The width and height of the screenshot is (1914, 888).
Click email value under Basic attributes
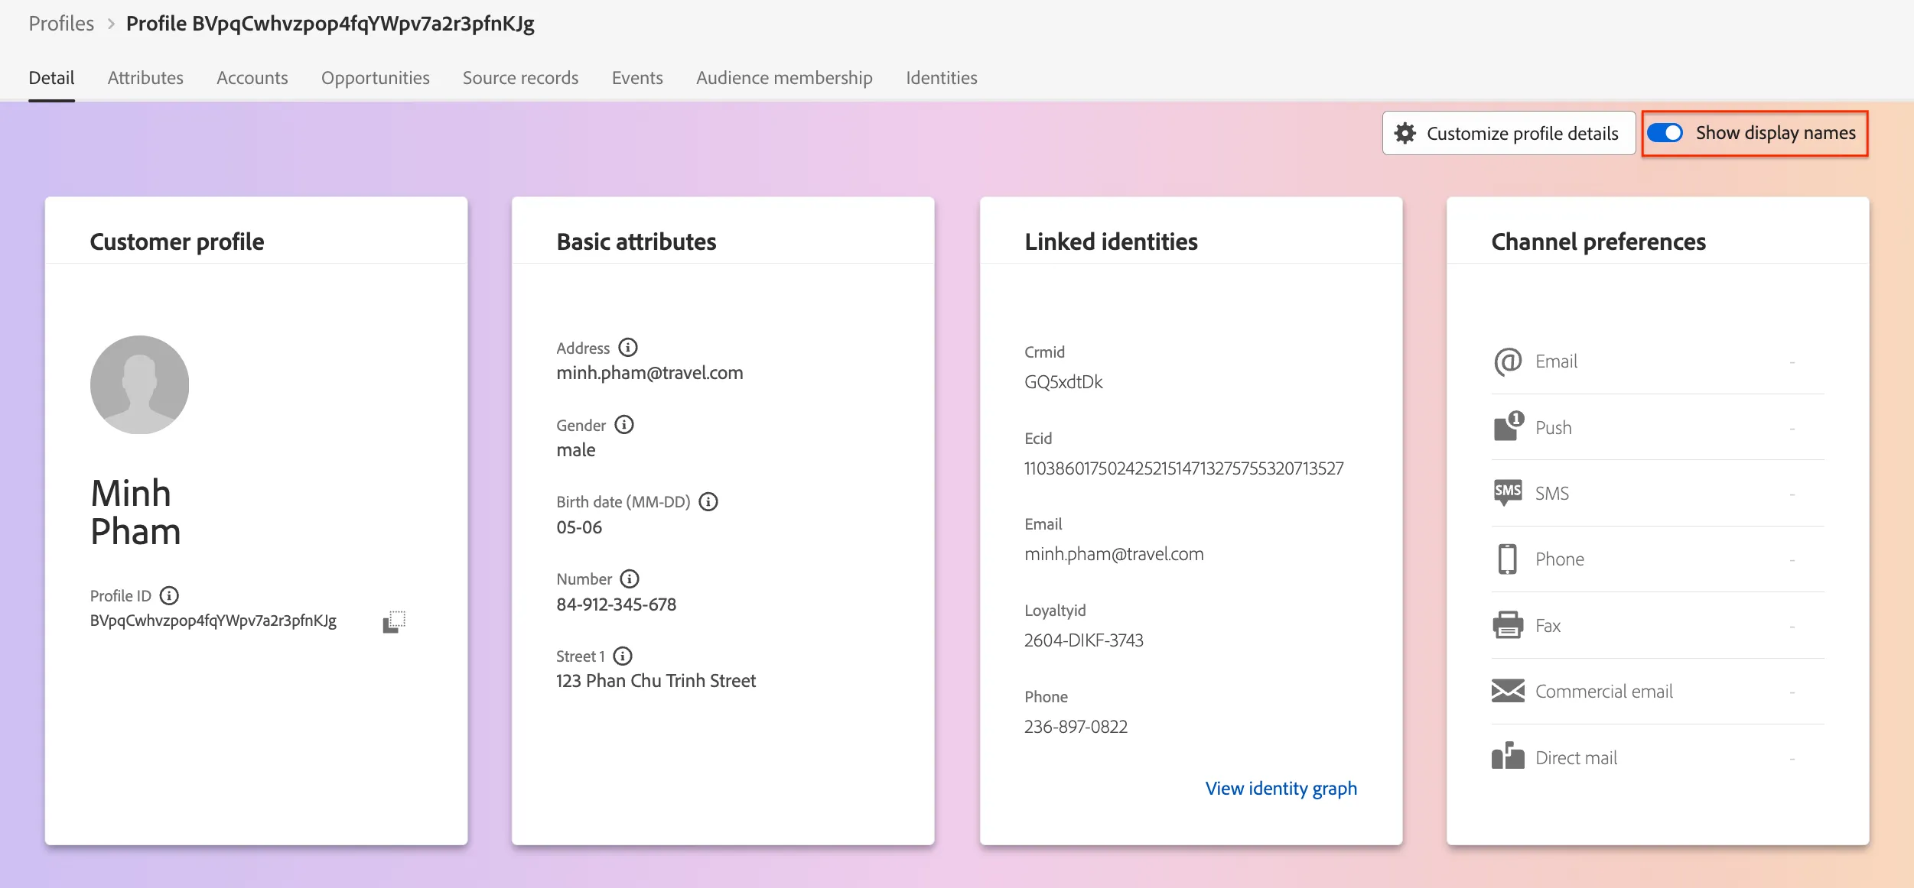coord(649,373)
